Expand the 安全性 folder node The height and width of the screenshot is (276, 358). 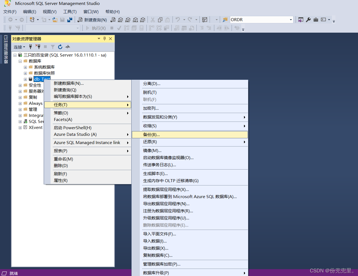coord(20,85)
